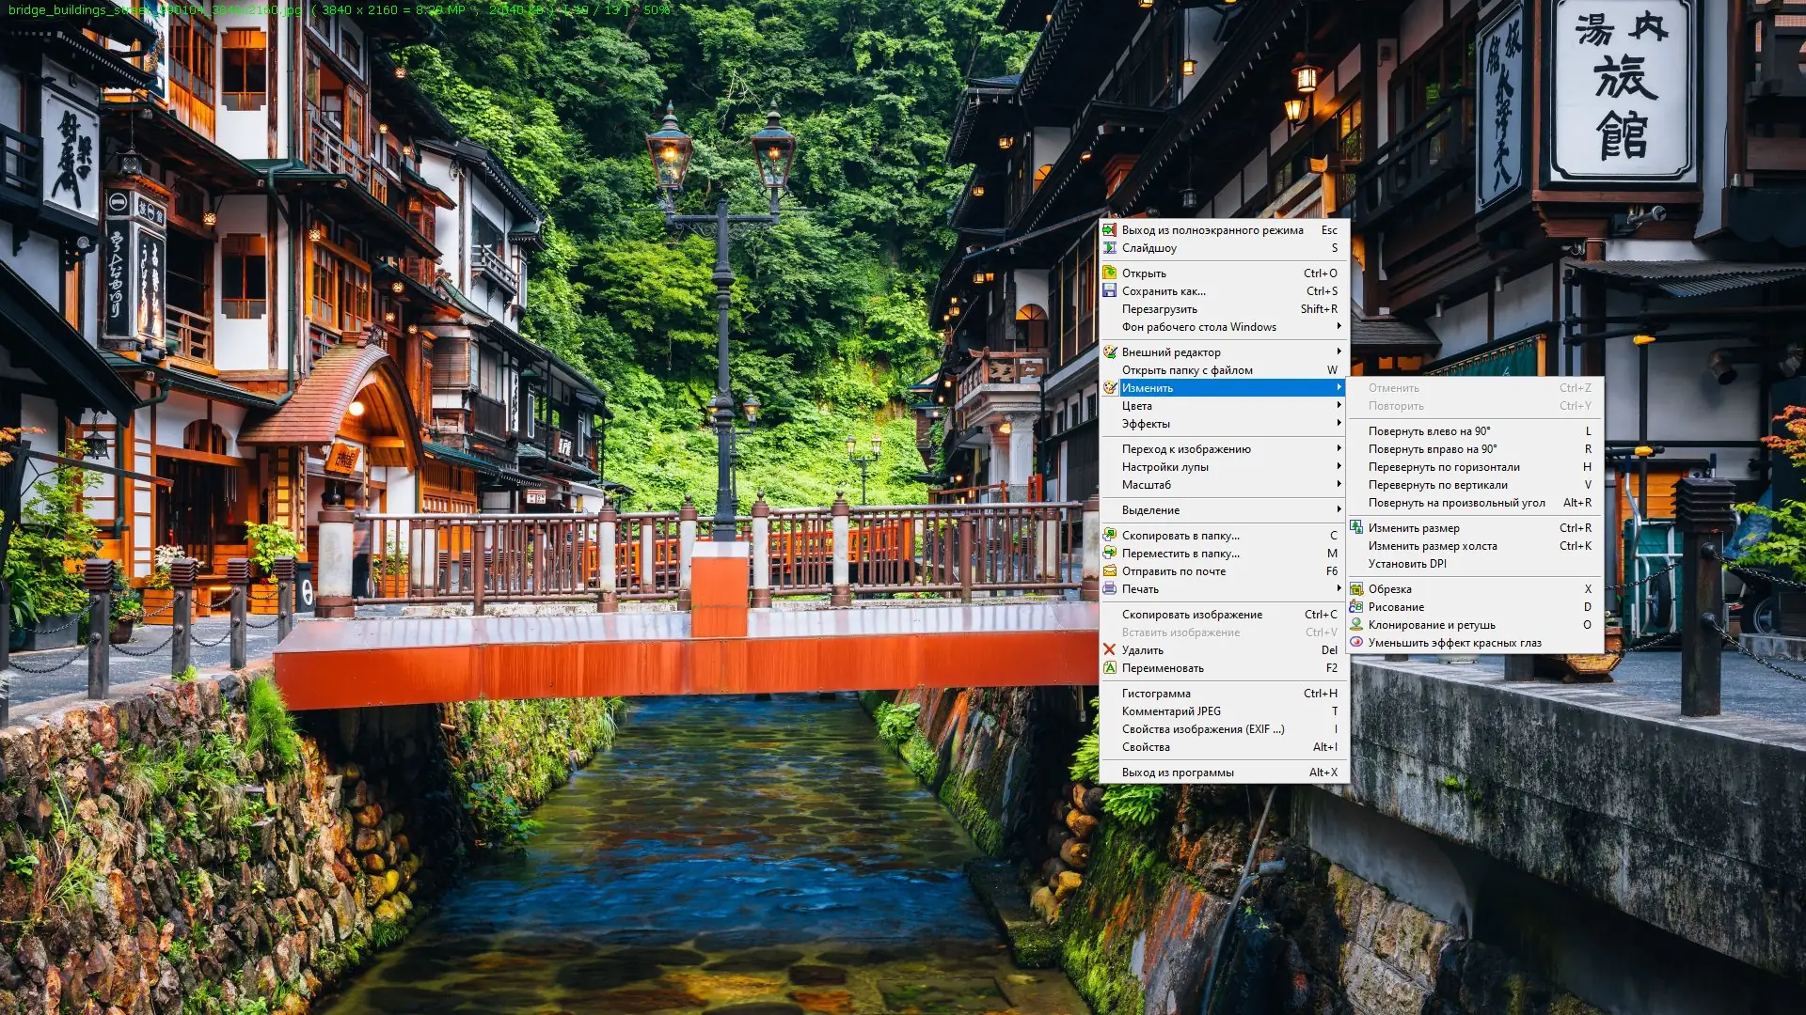Click the Рисование drawing icon

(x=1356, y=607)
